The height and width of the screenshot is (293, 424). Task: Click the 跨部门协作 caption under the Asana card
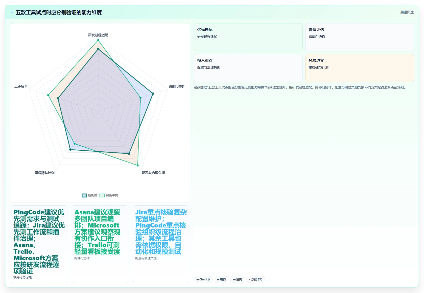coord(82,258)
